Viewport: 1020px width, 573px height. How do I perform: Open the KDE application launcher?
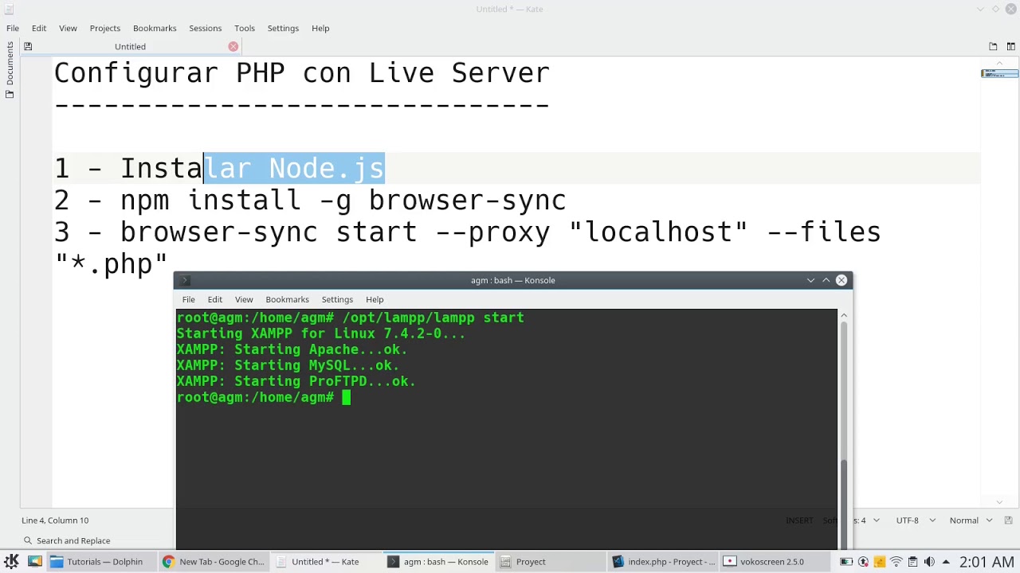11,562
